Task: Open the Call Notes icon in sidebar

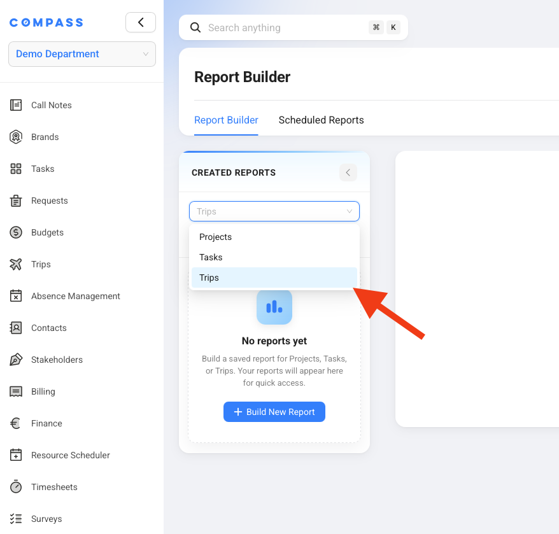Action: click(x=16, y=105)
